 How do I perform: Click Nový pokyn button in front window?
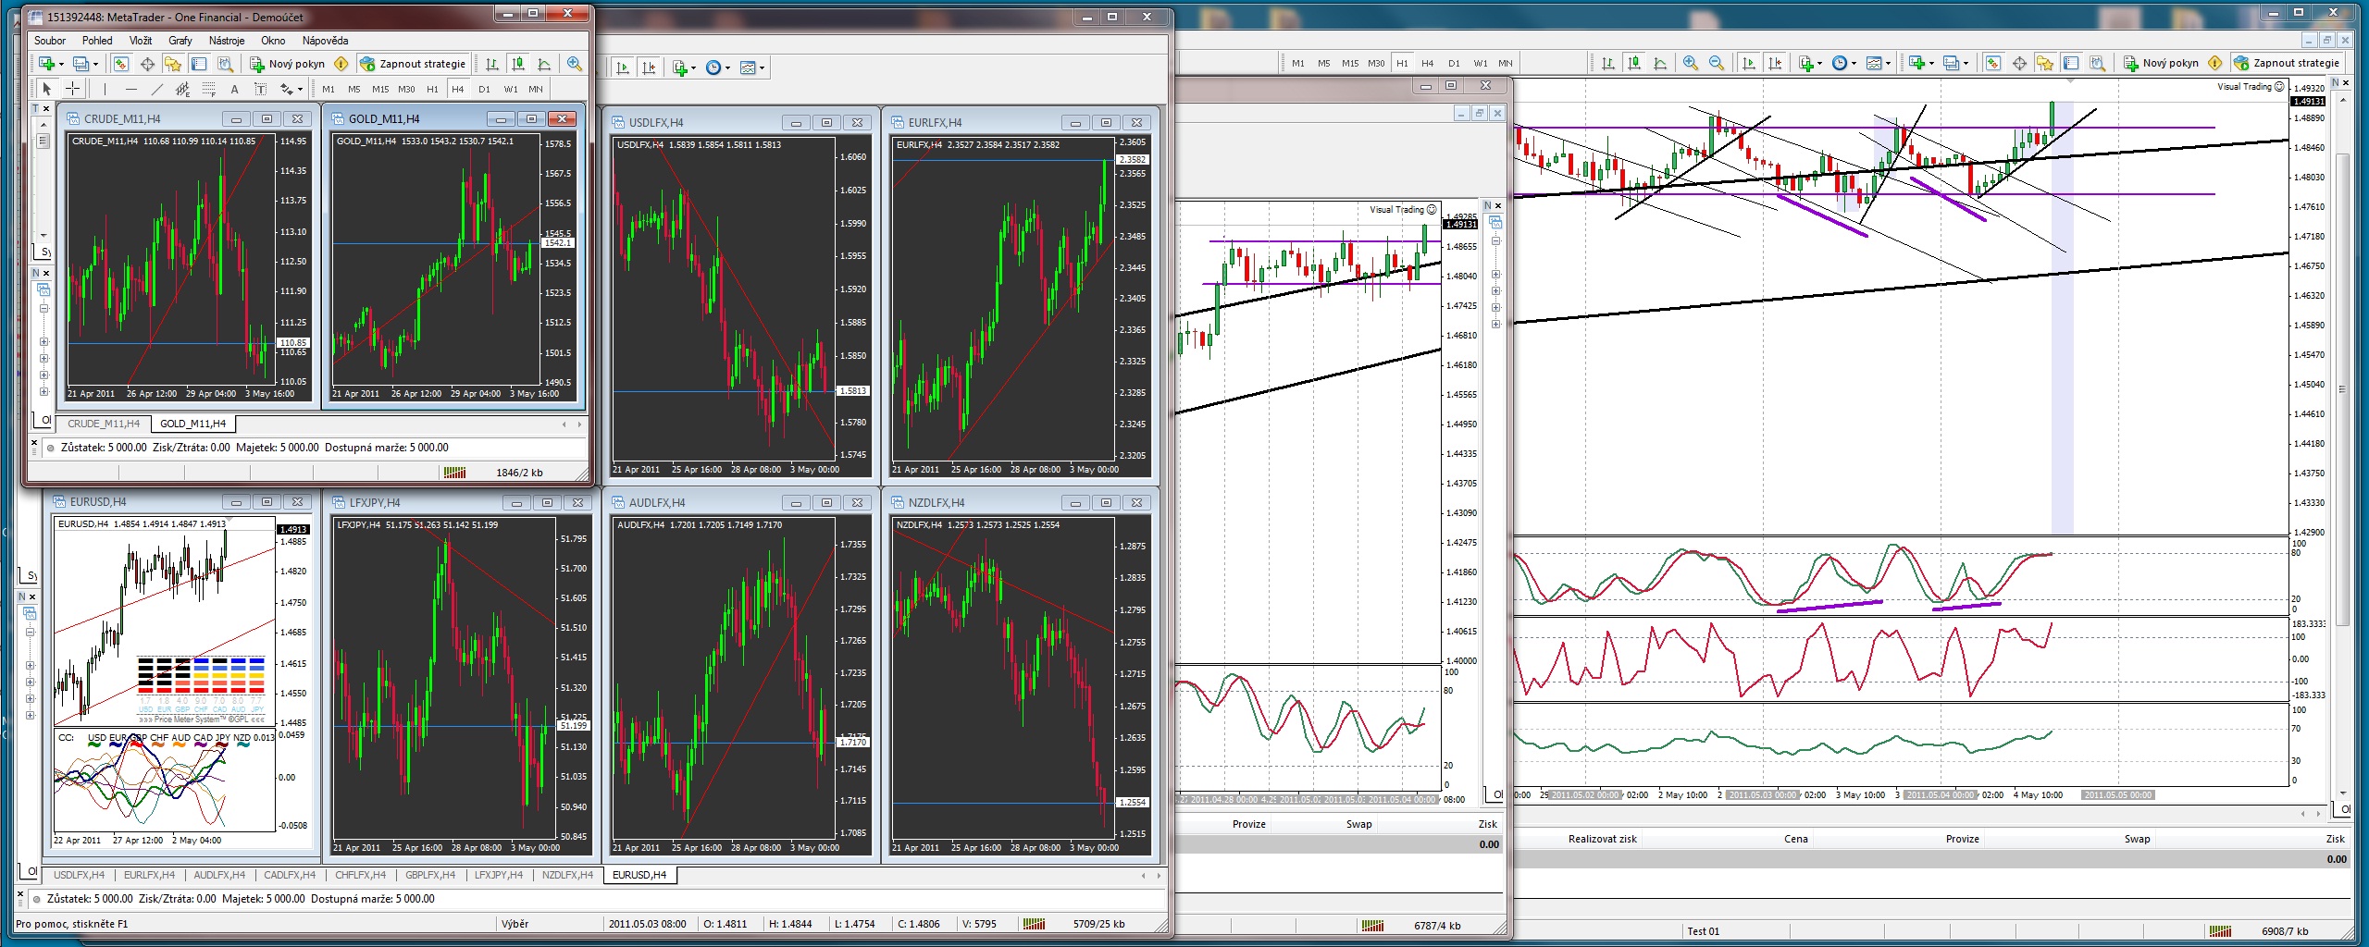(288, 64)
